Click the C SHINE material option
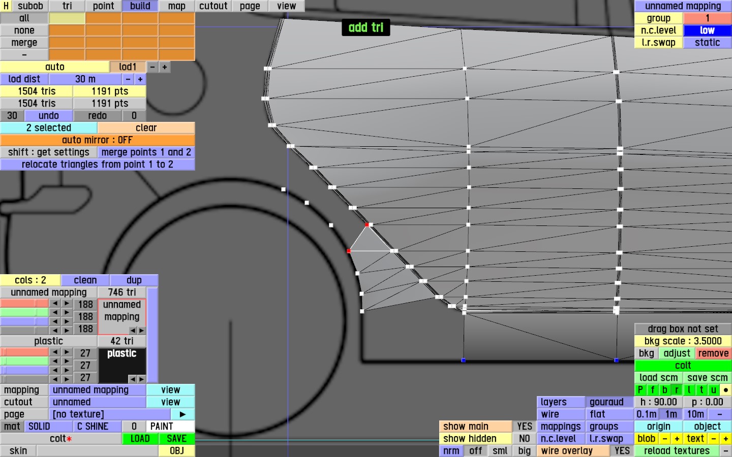This screenshot has height=457, width=732. 98,427
